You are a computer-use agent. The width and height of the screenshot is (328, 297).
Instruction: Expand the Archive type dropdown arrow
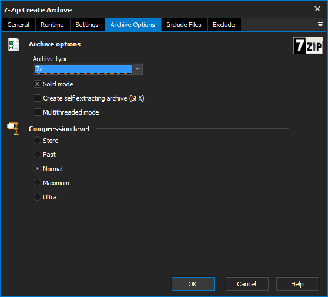tap(138, 69)
